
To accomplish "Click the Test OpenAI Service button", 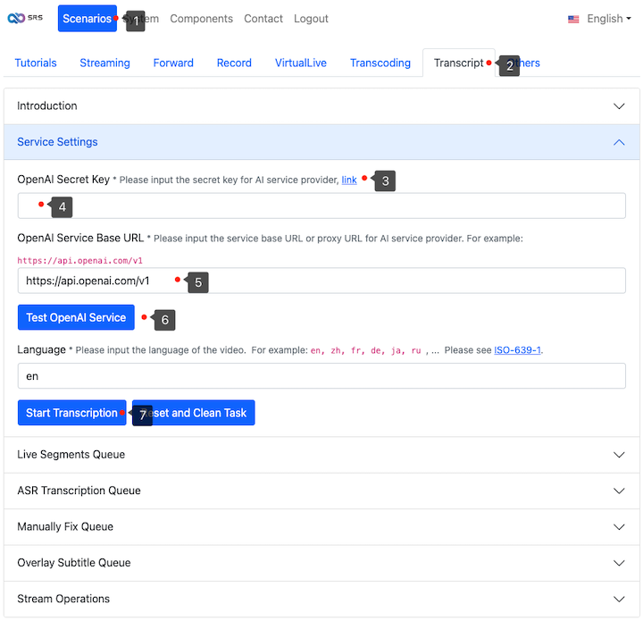I will 76,317.
